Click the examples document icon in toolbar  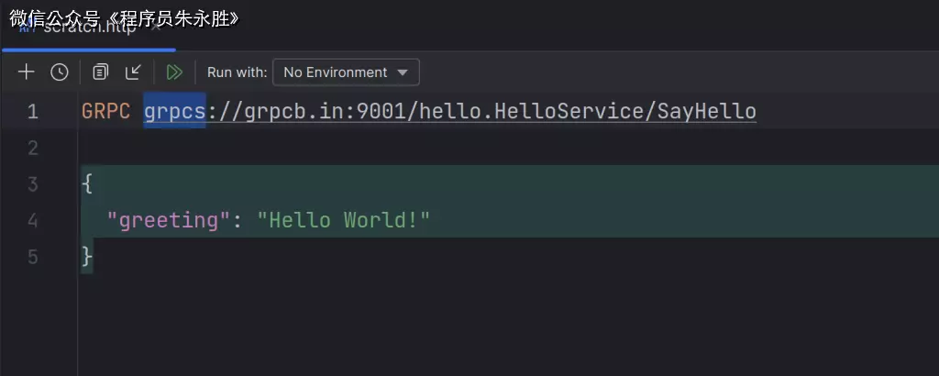point(101,72)
